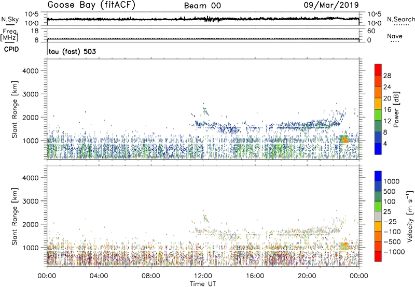Click the grey −25 to 25 velocity segment
This screenshot has width=415, height=287.
pyautogui.click(x=378, y=217)
